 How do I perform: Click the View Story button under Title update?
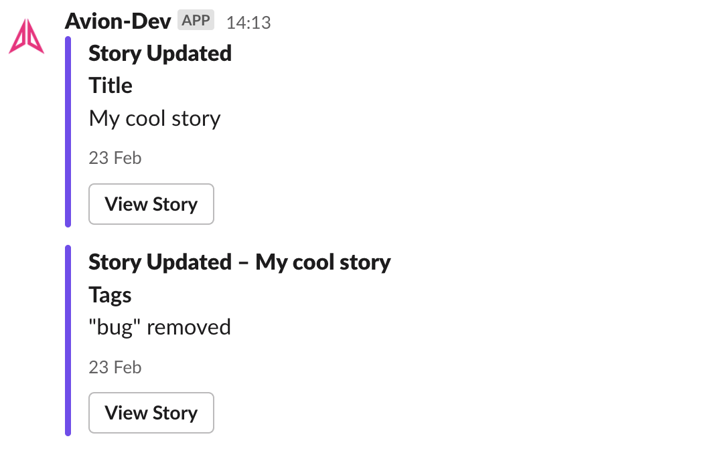coord(151,204)
